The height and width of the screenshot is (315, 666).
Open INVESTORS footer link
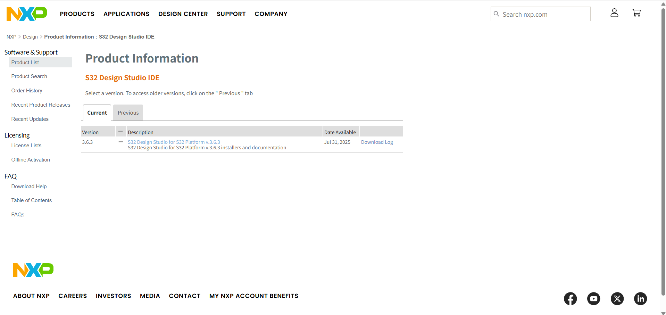(x=114, y=296)
